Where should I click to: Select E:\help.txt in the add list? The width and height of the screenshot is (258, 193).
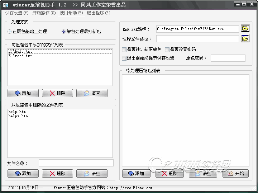[60, 51]
